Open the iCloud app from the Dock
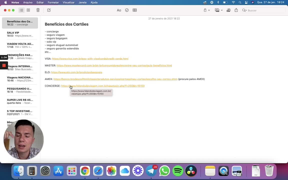Image resolution: width=288 pixels, height=180 pixels. (125, 171)
